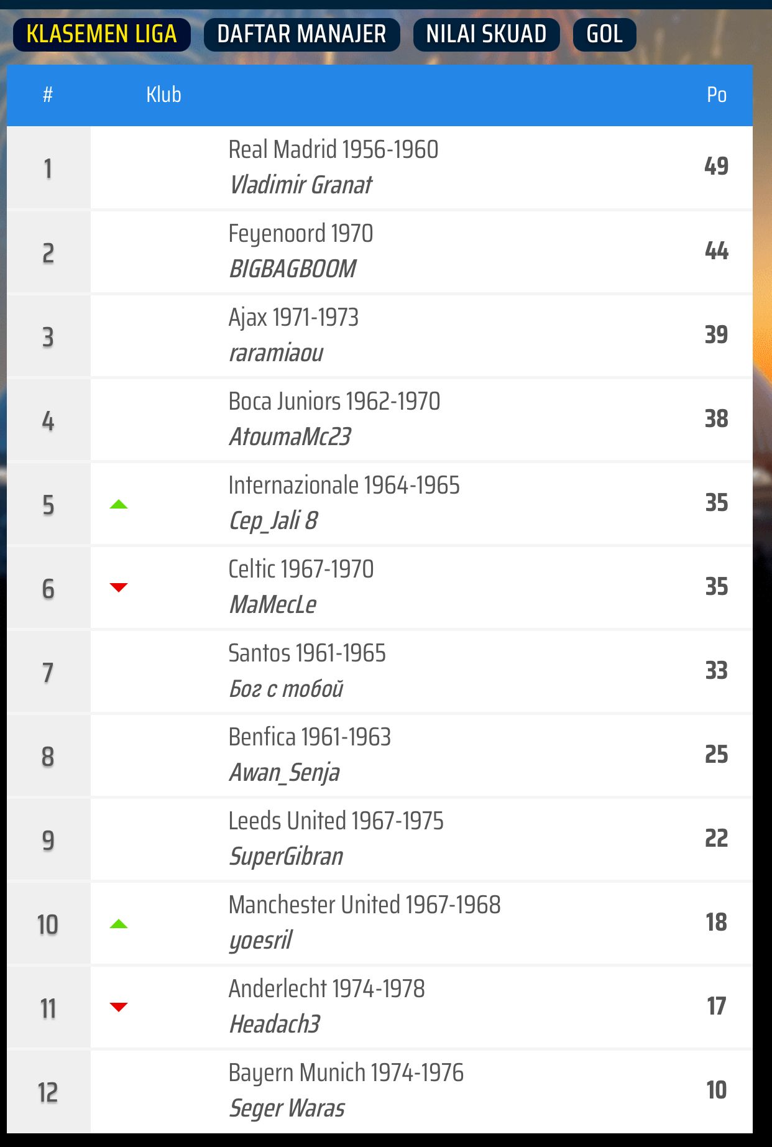Screen dimensions: 772x1147
Task: Click red down arrow beside Anderlecht
Action: coord(118,1007)
